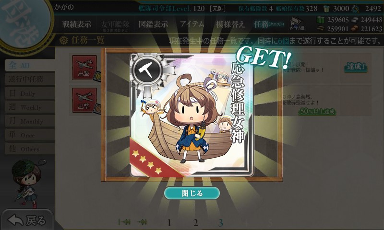Open the 図鑑表示 menu
The height and width of the screenshot is (230, 384).
pos(153,24)
